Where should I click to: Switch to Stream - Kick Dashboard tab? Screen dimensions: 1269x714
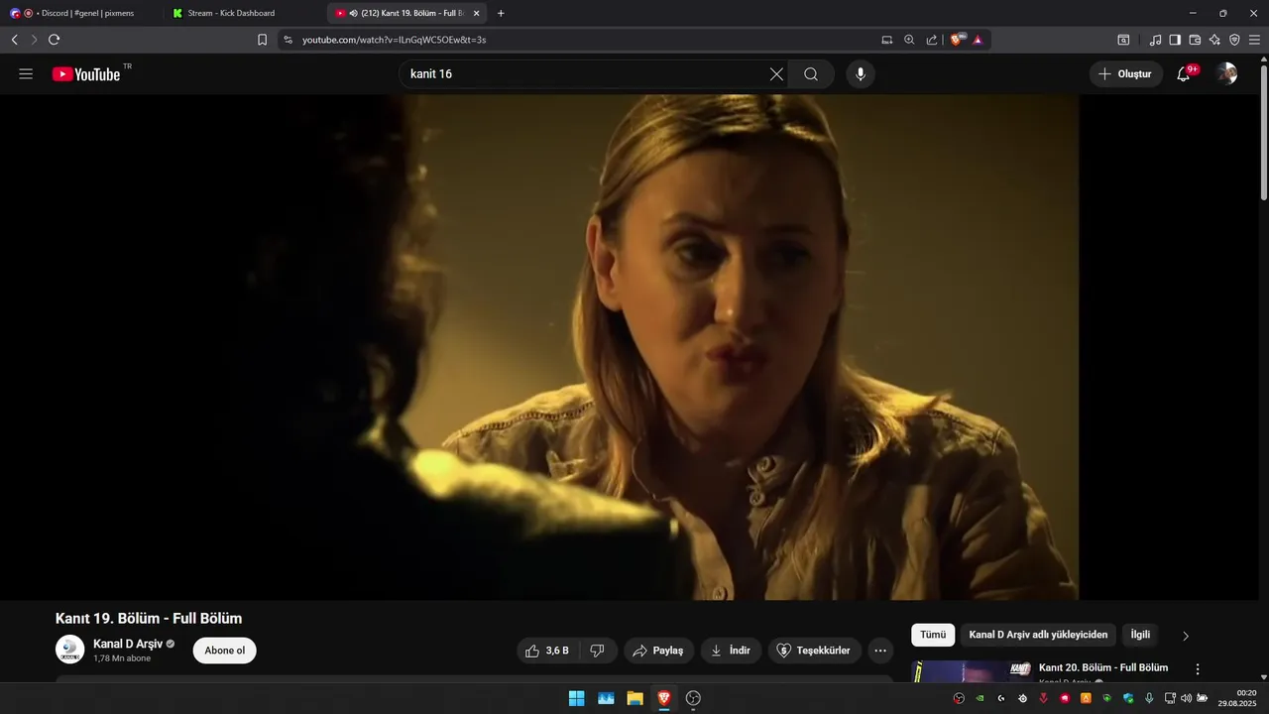click(x=243, y=13)
